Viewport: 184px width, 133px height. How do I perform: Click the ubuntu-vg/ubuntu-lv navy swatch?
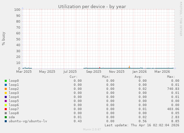pos(6,121)
